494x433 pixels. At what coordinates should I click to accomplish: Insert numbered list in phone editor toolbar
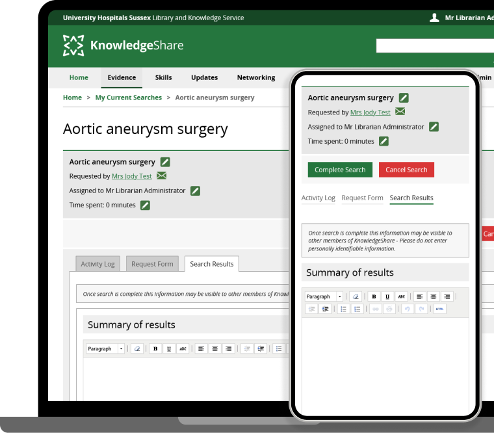pyautogui.click(x=357, y=309)
